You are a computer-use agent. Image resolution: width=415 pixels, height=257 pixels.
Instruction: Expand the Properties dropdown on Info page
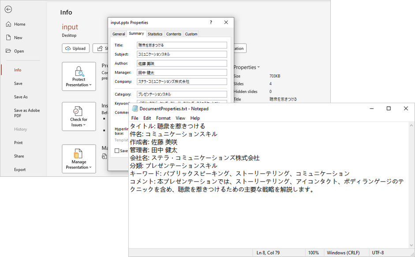point(247,67)
